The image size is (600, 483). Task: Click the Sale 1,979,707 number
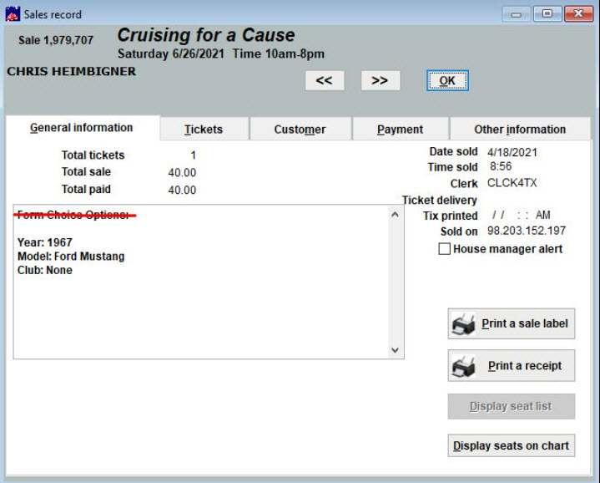pos(56,40)
